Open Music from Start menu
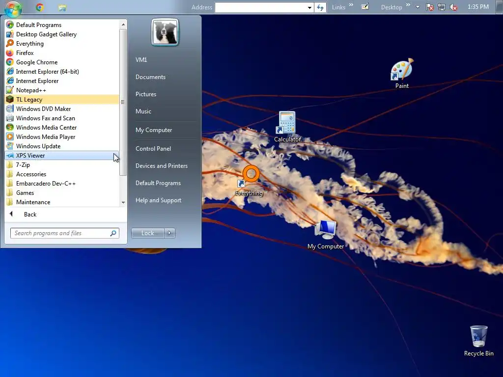This screenshot has height=377, width=503. pos(143,111)
